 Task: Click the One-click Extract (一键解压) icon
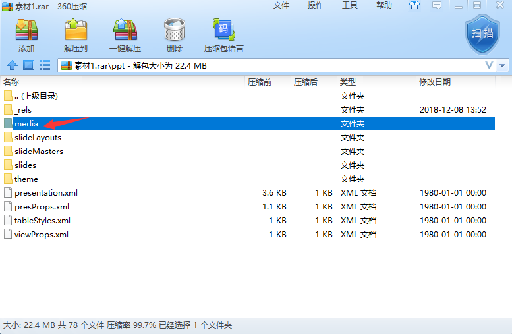pos(125,36)
